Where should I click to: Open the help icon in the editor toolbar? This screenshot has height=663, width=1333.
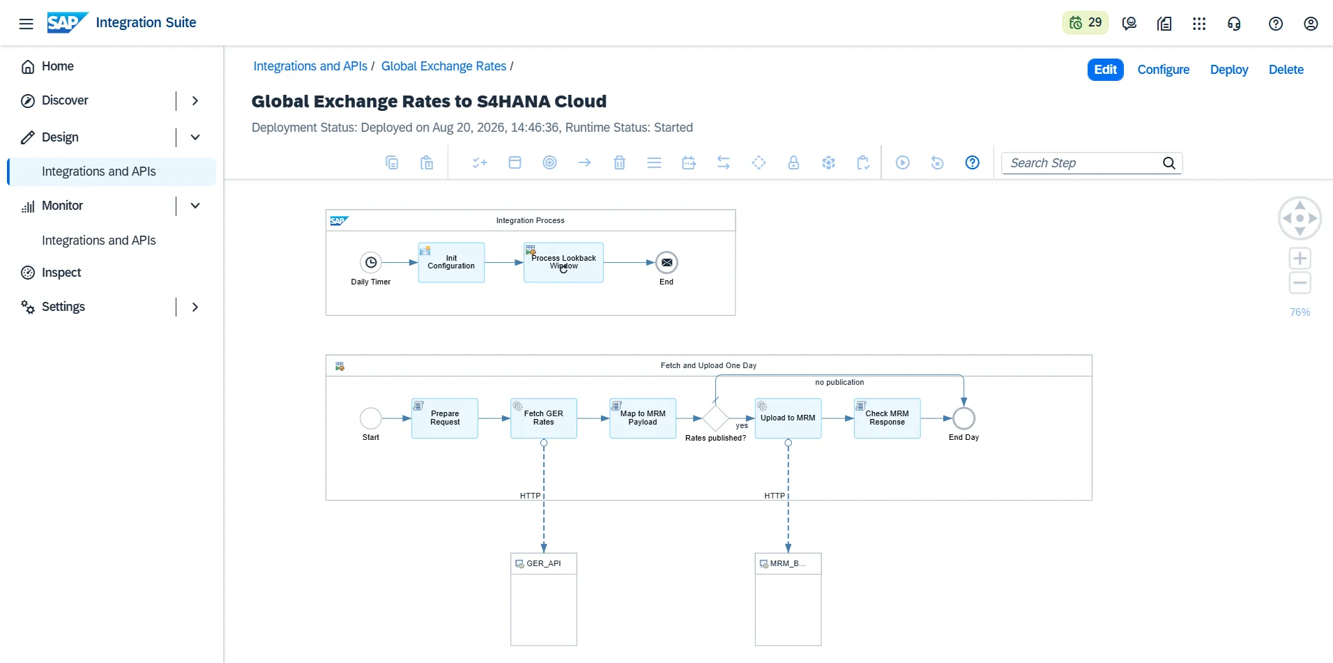click(972, 162)
